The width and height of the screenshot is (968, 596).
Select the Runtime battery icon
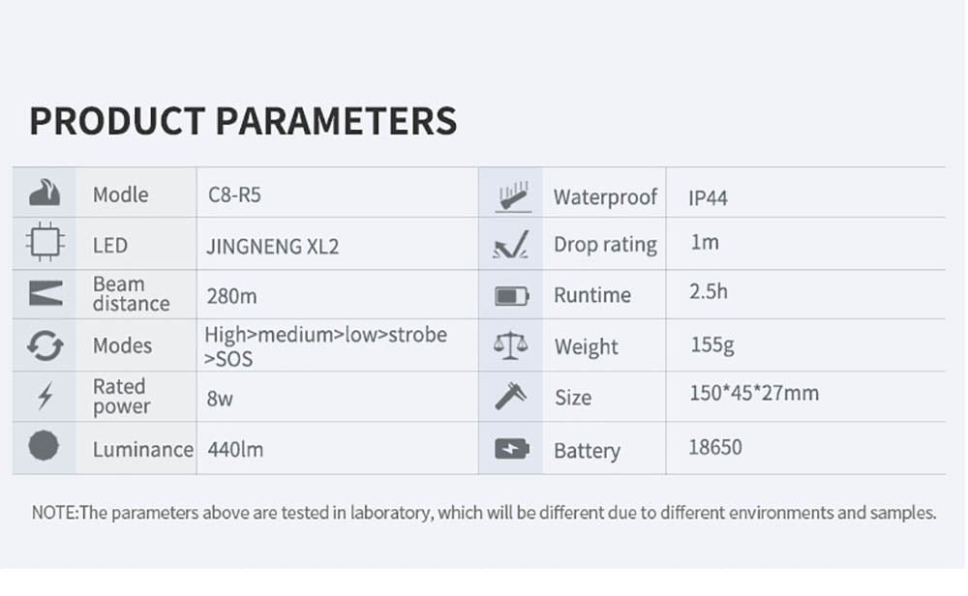(511, 296)
